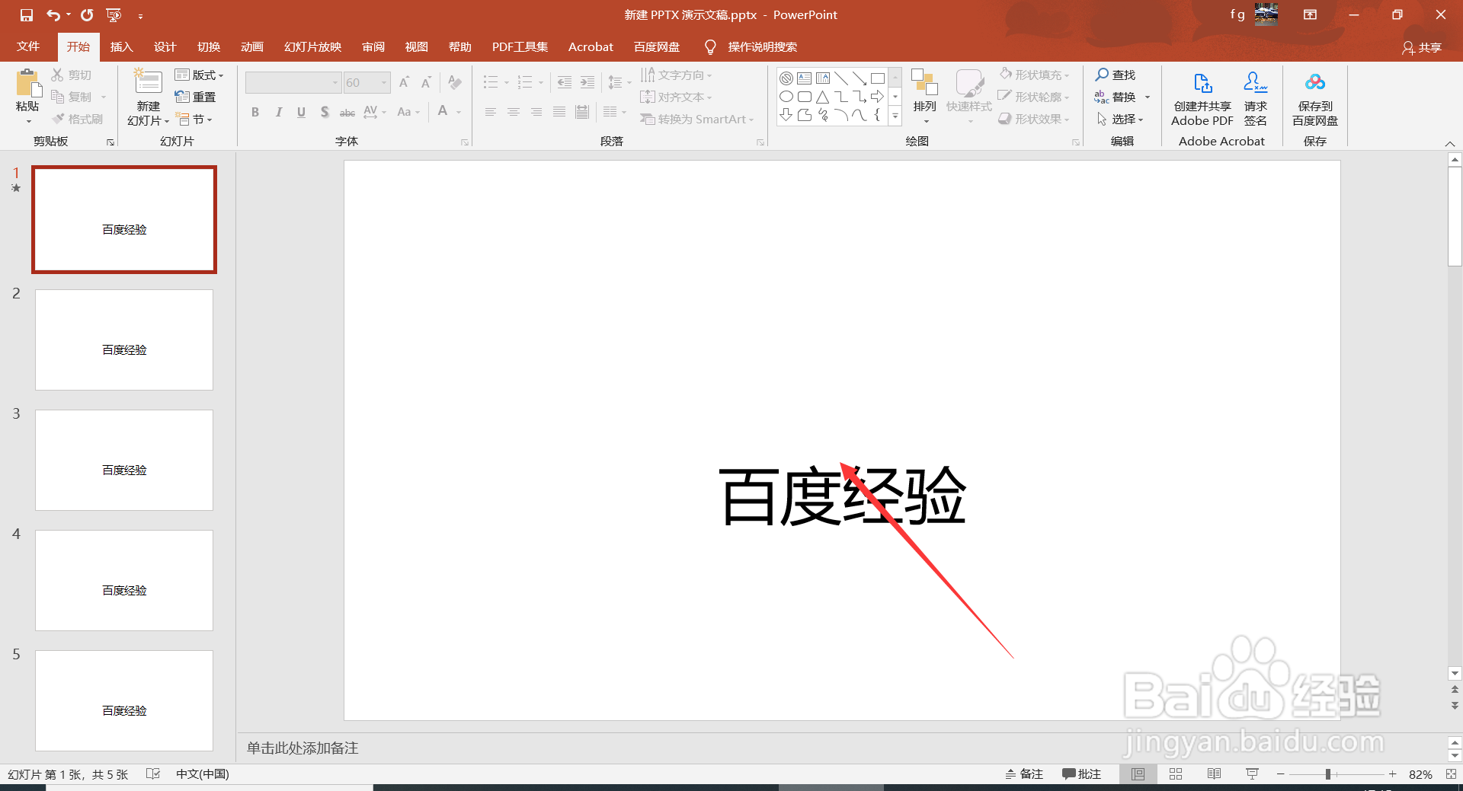Open the font name combo box

(x=293, y=82)
